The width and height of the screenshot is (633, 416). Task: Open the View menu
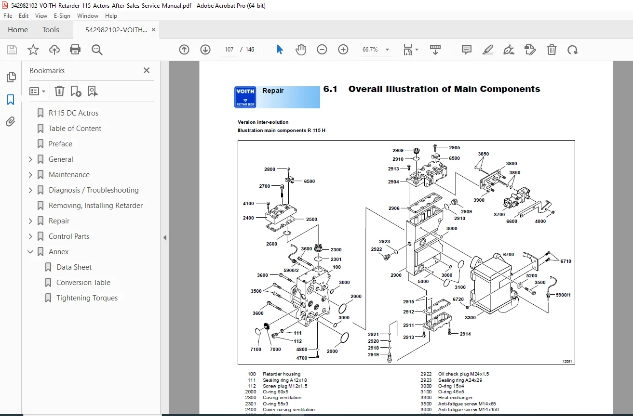click(41, 16)
